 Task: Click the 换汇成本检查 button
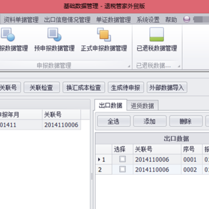point(84,88)
